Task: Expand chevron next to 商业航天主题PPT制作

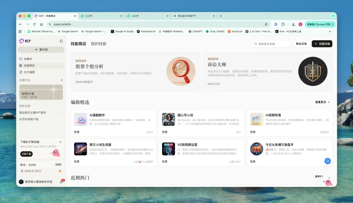Action: click(62, 113)
